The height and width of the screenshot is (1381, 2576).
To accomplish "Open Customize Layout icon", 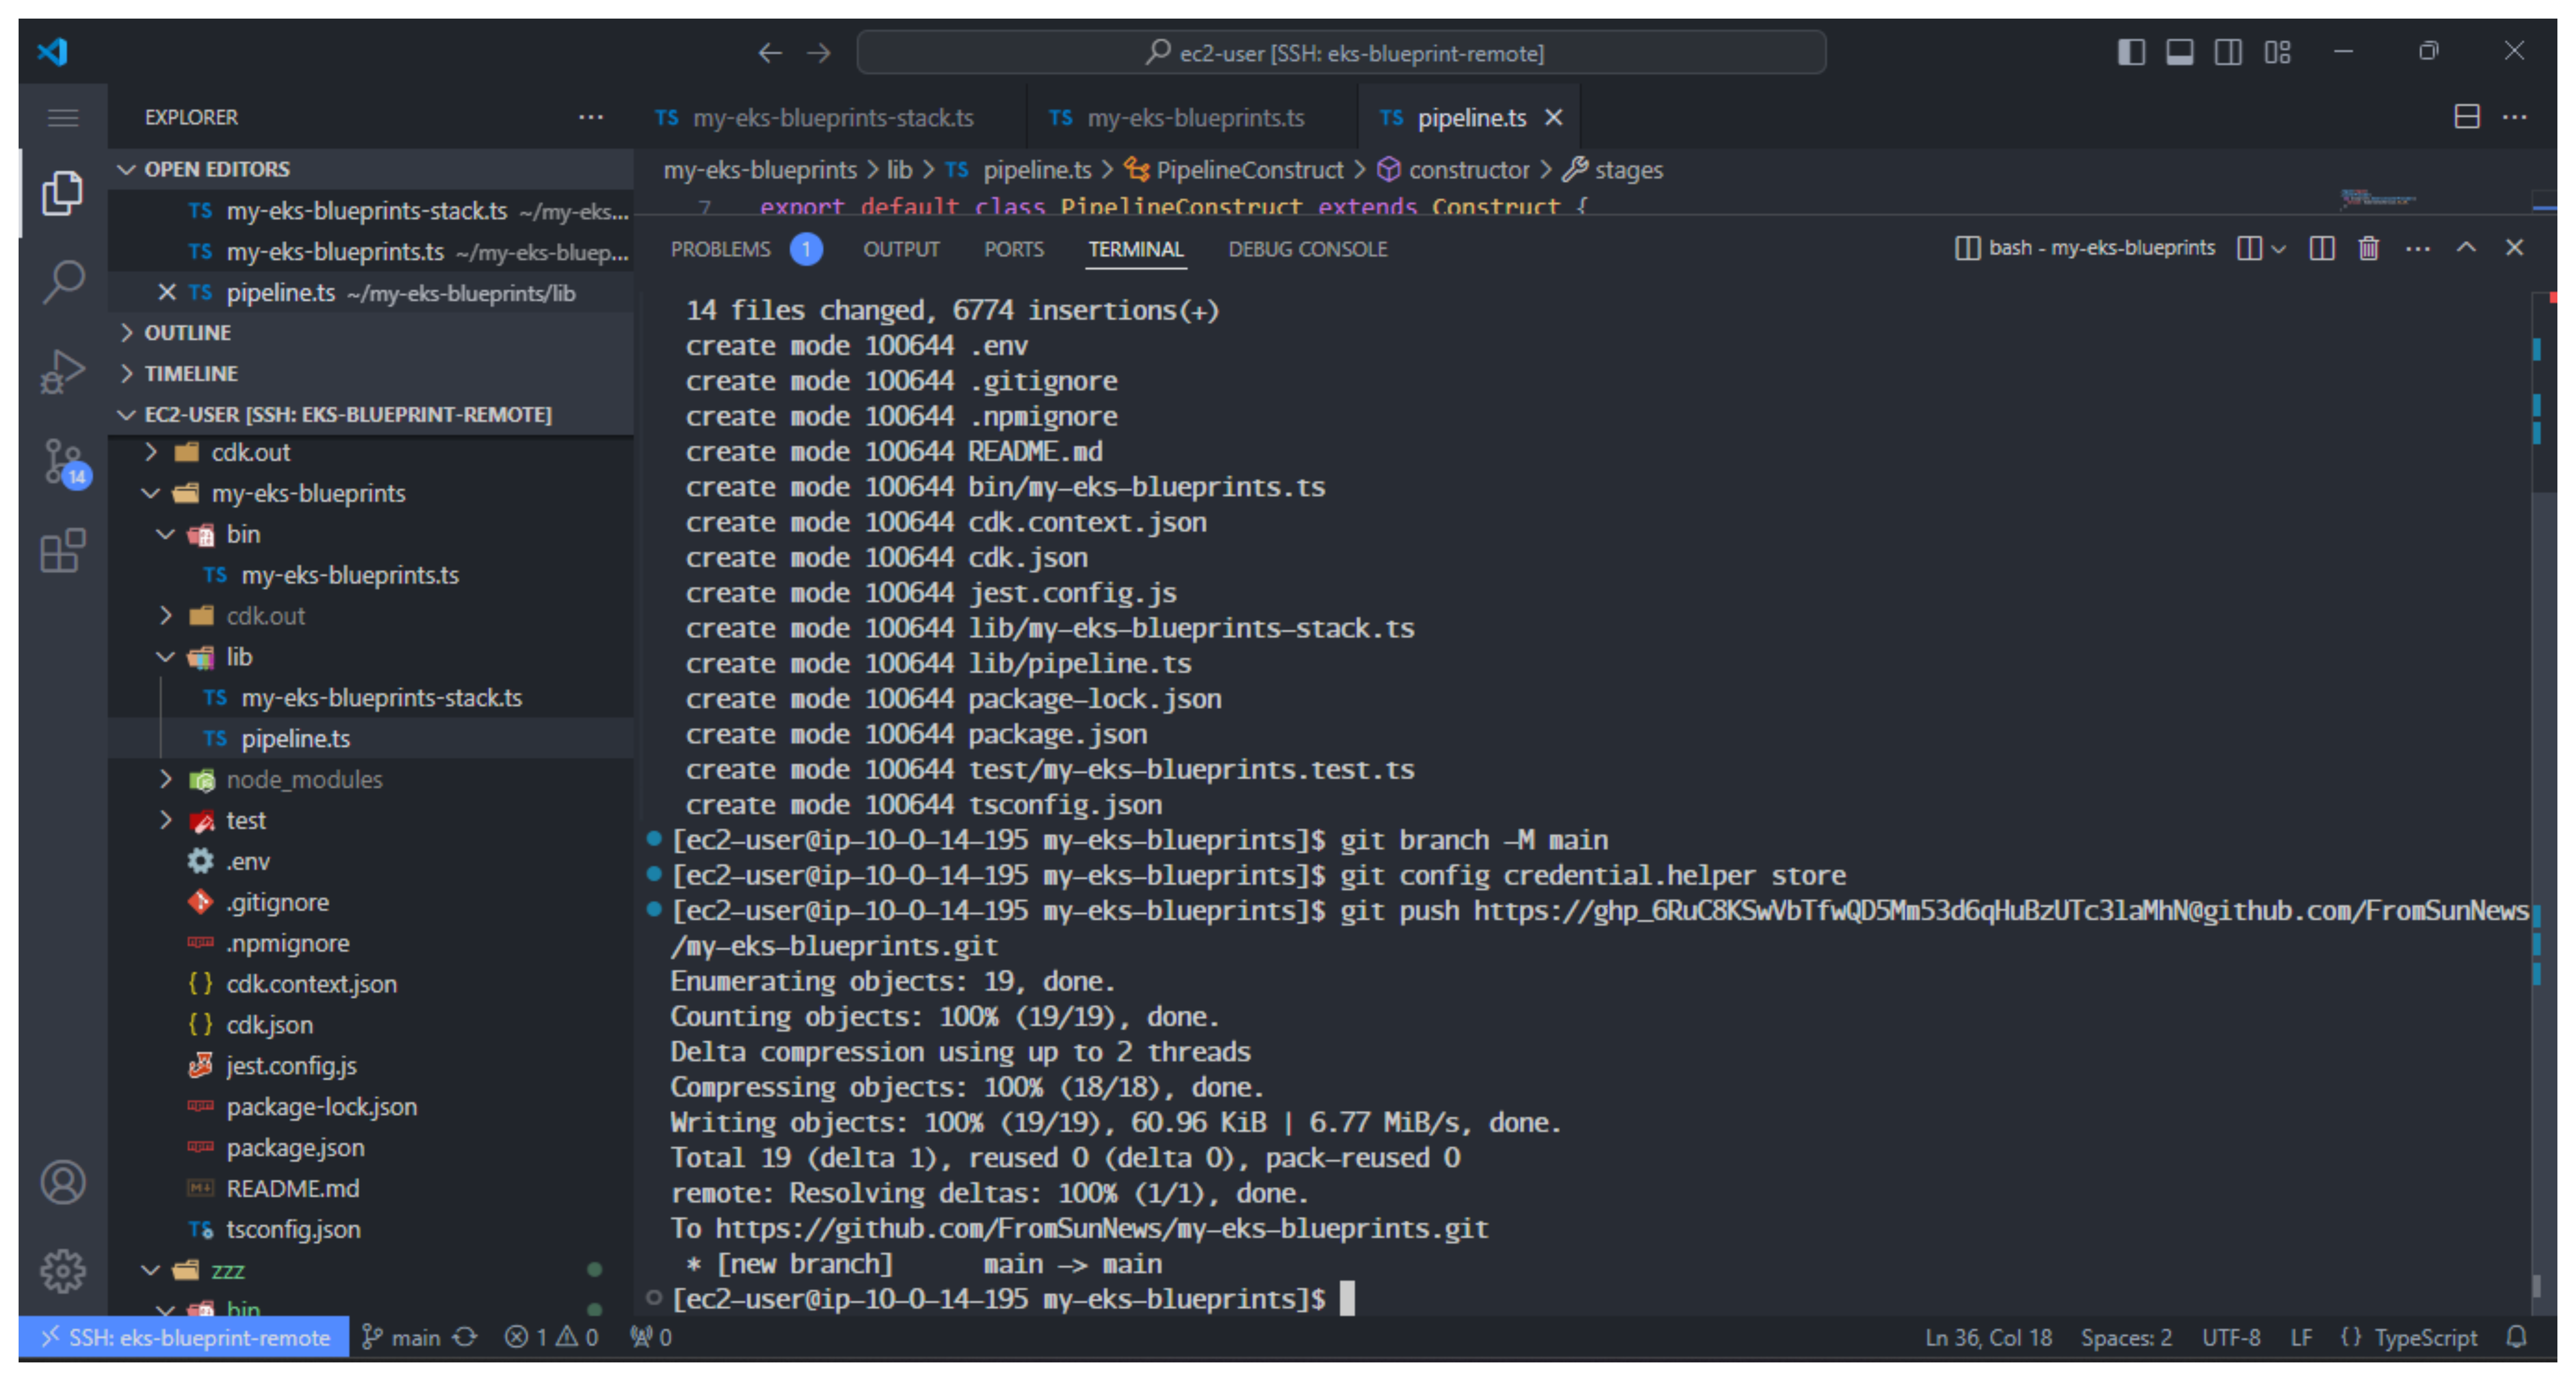I will click(x=2277, y=52).
